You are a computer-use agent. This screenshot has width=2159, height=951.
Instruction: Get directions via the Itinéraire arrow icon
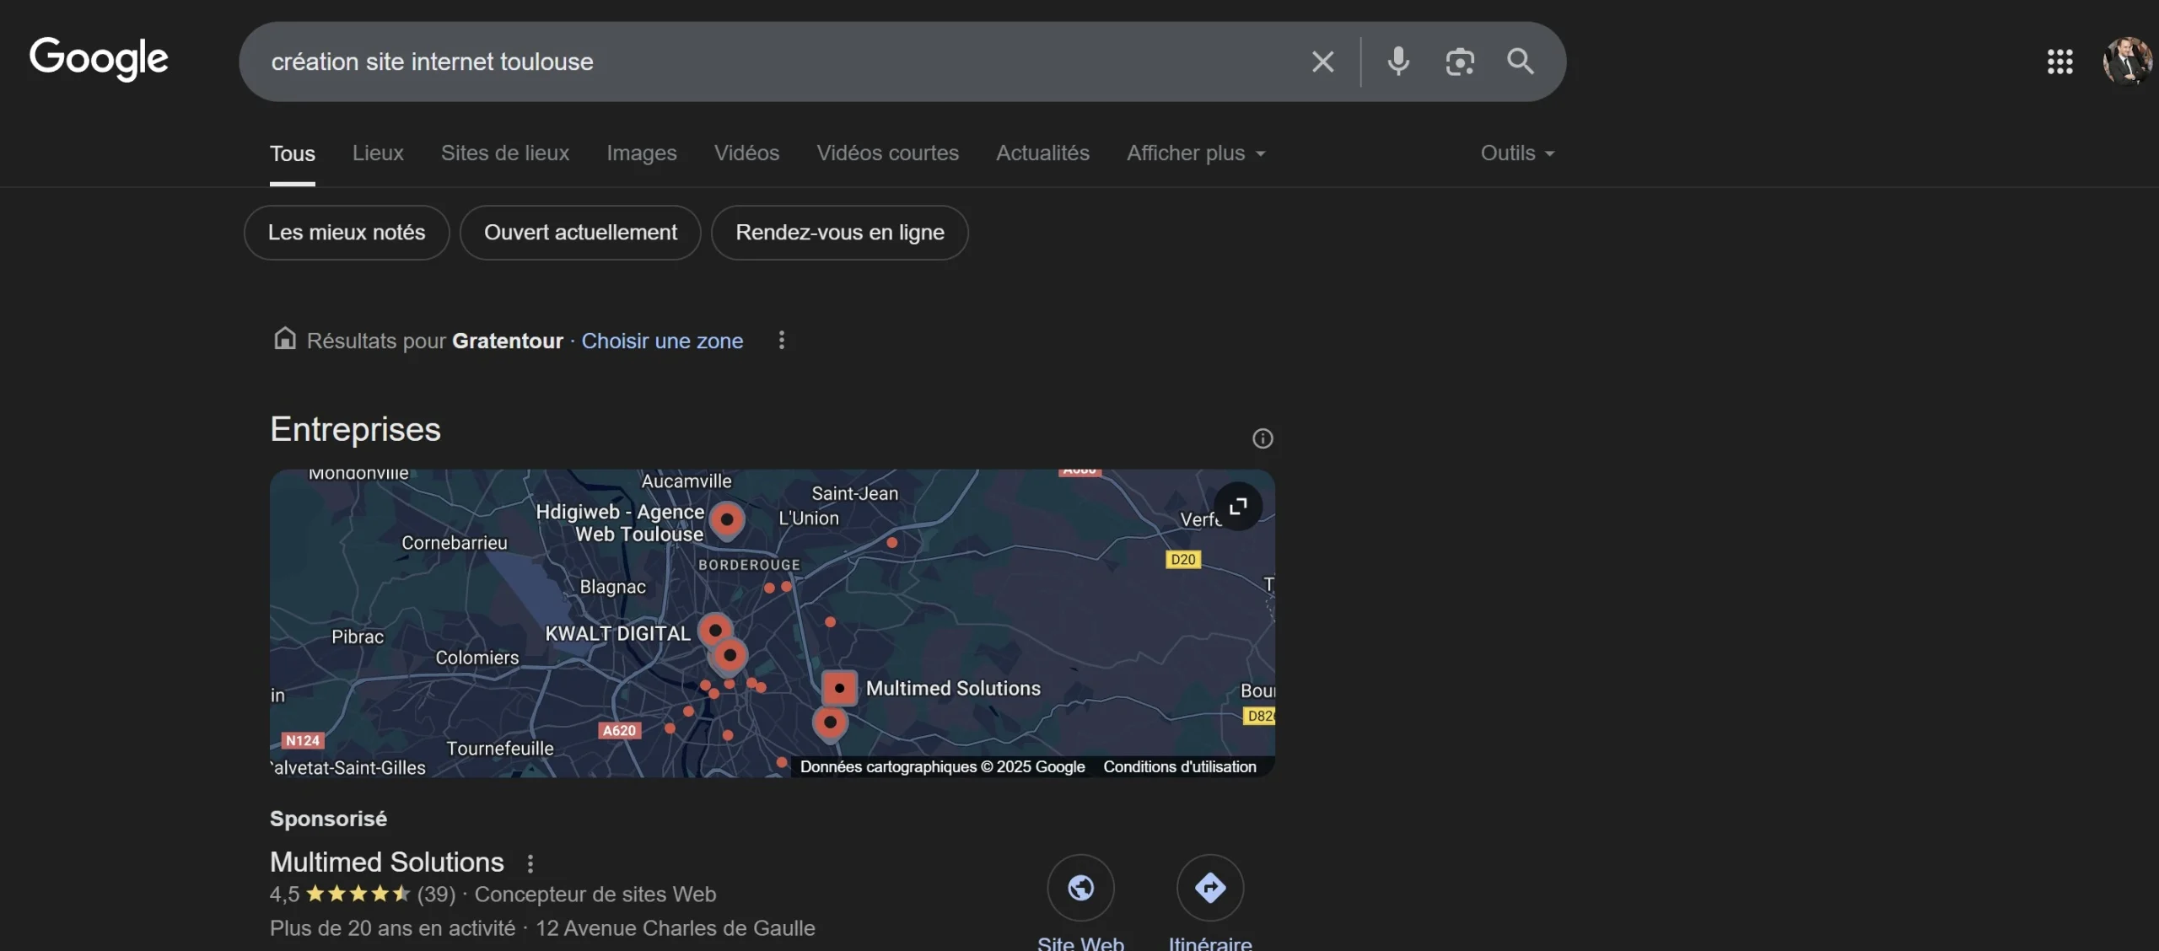1210,888
